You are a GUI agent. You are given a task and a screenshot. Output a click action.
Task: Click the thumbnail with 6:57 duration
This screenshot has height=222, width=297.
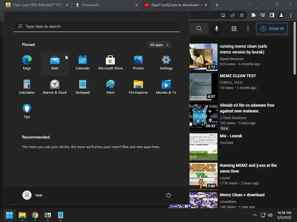203,87
